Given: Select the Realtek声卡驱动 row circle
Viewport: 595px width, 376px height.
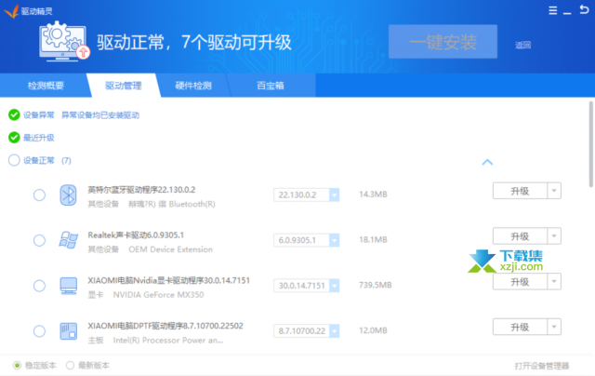Looking at the screenshot, I should (39, 240).
